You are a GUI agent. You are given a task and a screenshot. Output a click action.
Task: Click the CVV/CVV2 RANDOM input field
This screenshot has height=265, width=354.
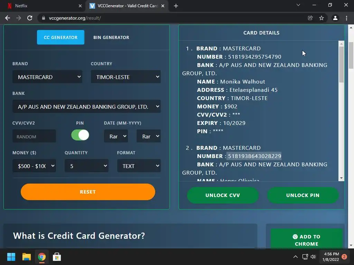pos(34,136)
